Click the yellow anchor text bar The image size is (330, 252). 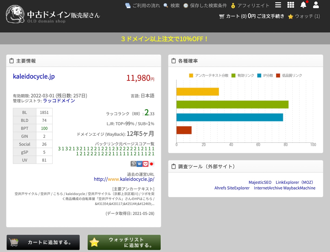(x=197, y=92)
